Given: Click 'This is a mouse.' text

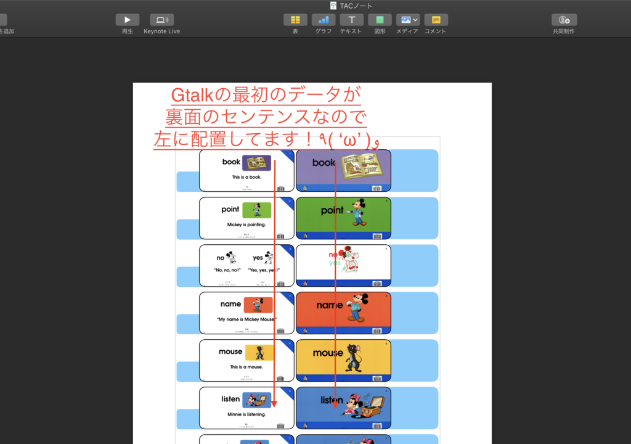Looking at the screenshot, I should pos(246,367).
